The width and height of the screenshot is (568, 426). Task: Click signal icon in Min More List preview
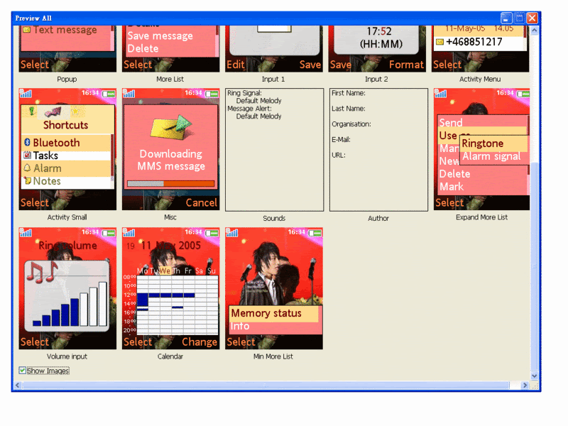pos(232,233)
